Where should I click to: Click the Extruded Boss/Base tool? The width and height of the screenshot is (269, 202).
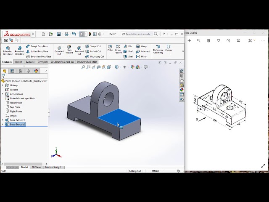point(8,50)
